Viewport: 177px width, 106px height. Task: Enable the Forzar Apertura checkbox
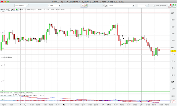tap(153, 6)
